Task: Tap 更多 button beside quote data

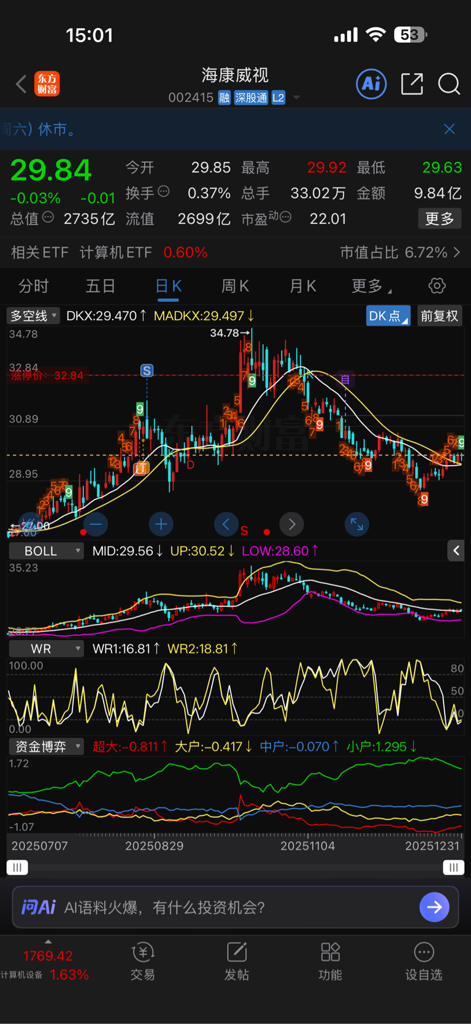Action: (x=440, y=219)
